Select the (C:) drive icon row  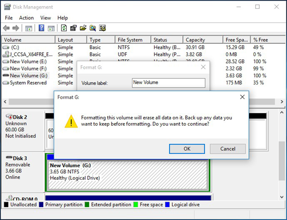click(x=6, y=47)
